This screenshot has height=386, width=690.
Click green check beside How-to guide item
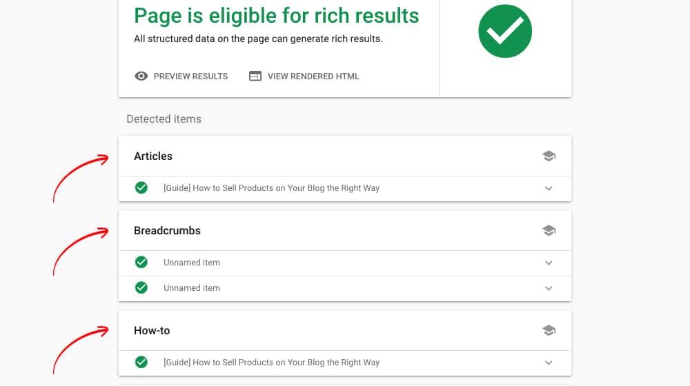point(141,363)
